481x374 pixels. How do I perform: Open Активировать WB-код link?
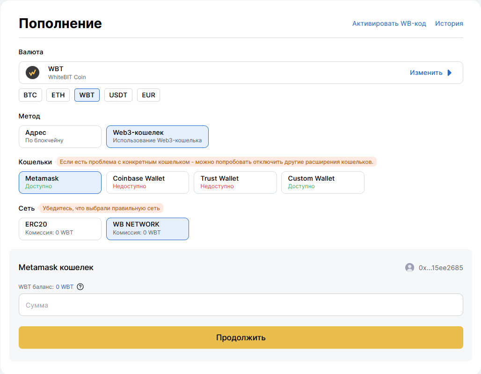point(389,23)
